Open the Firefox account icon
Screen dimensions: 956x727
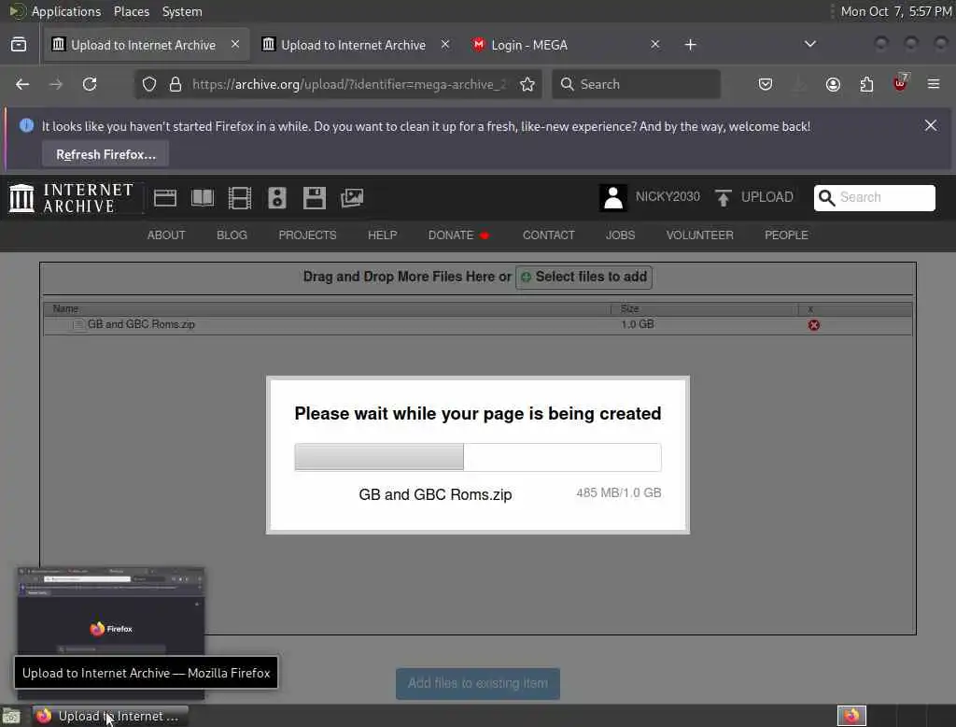pos(833,84)
